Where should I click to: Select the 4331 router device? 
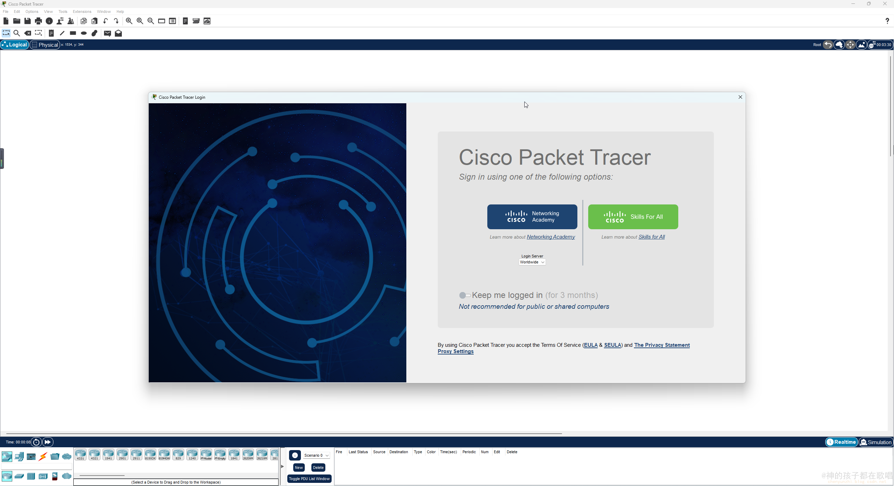pyautogui.click(x=80, y=455)
